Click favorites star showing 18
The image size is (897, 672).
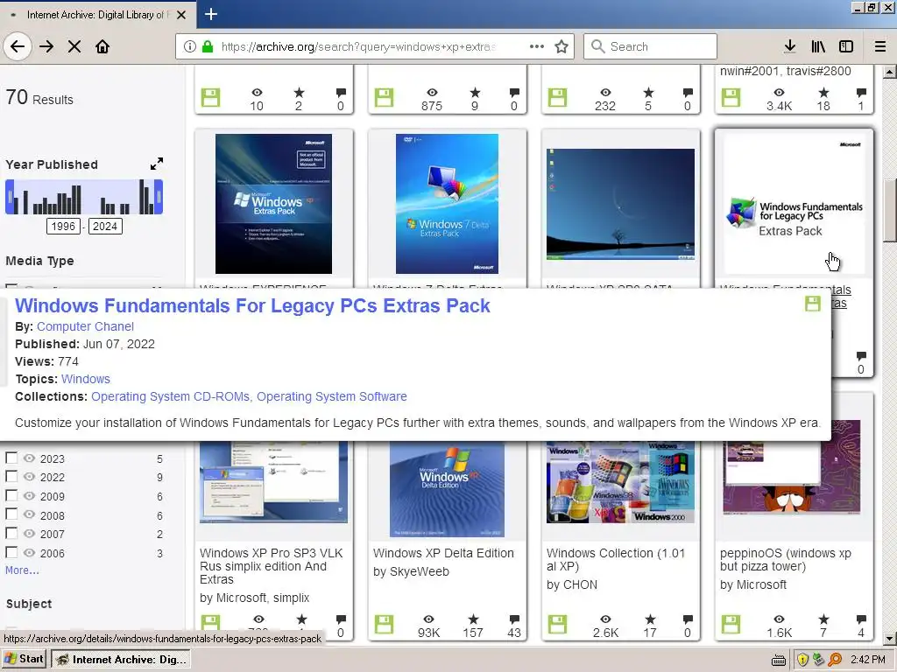823,92
